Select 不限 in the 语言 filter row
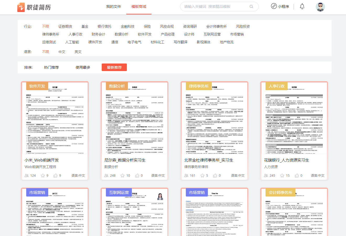The height and width of the screenshot is (236, 346). [46, 52]
